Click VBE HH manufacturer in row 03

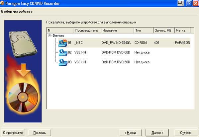pyautogui.click(x=80, y=62)
